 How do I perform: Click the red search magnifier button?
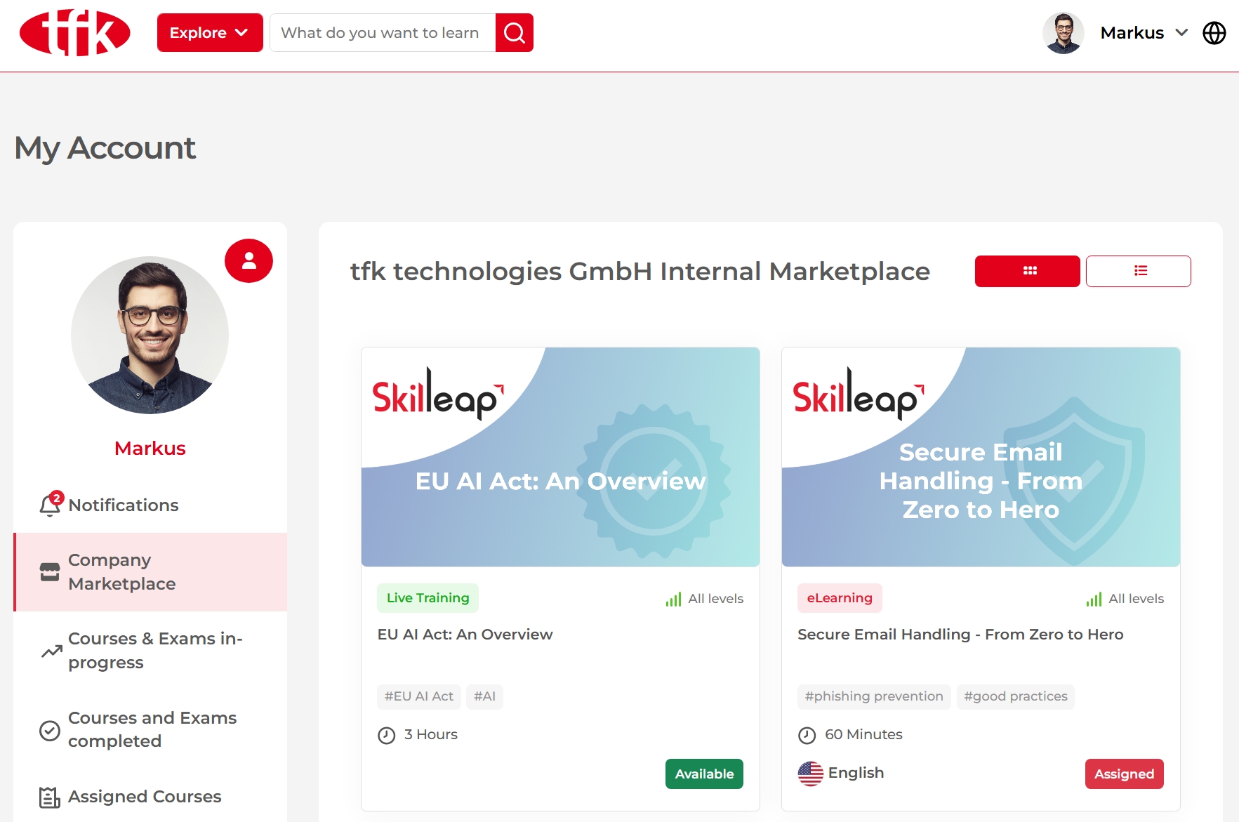515,33
